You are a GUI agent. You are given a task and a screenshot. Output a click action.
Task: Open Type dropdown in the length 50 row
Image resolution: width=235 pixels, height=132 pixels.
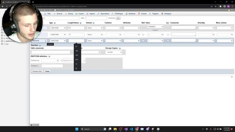(x=58, y=28)
